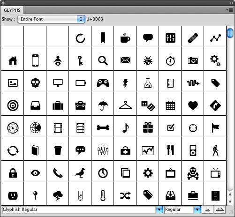The height and width of the screenshot is (217, 235).
Task: Click the scroll up arrow
Action: [230, 194]
